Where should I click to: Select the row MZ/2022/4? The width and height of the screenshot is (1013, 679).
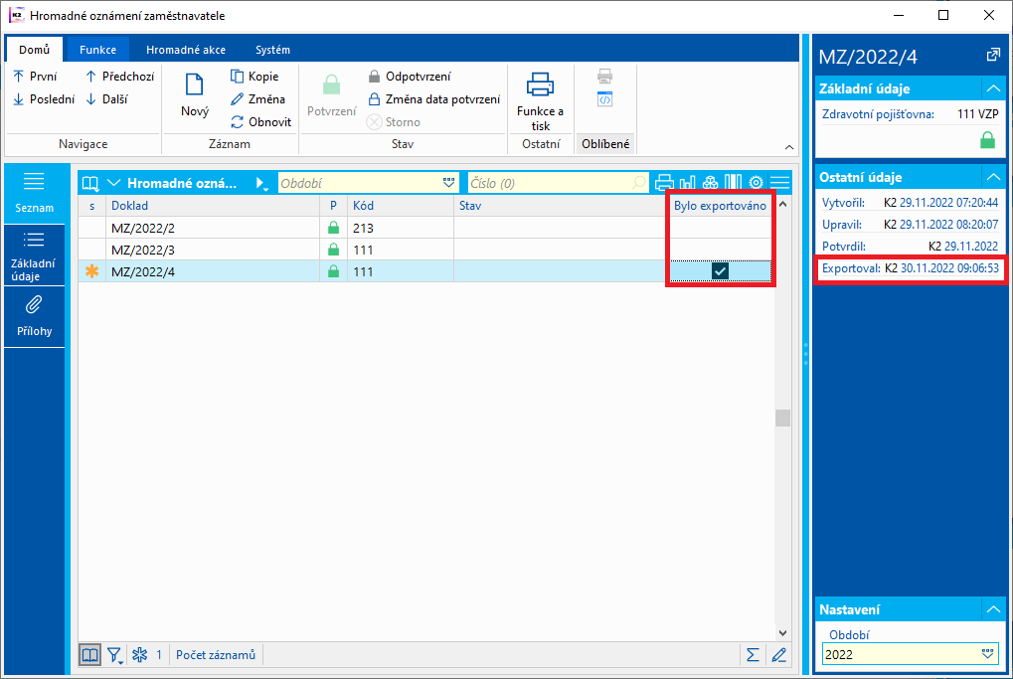click(426, 271)
